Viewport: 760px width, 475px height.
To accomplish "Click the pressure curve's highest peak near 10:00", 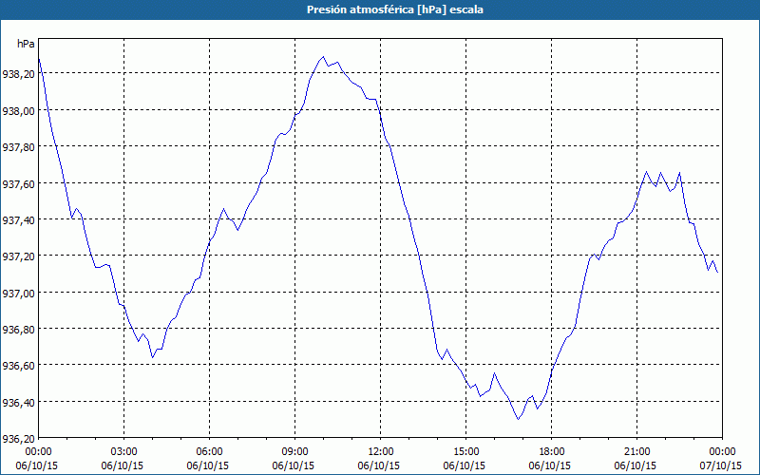I will click(324, 57).
